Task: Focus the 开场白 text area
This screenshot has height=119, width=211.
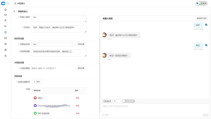Action: click(x=59, y=29)
